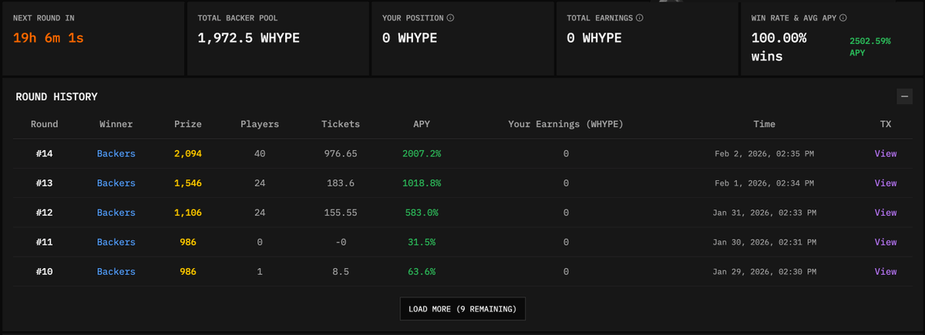This screenshot has width=925, height=335.
Task: Click the 63.6% APY value
Action: (422, 271)
